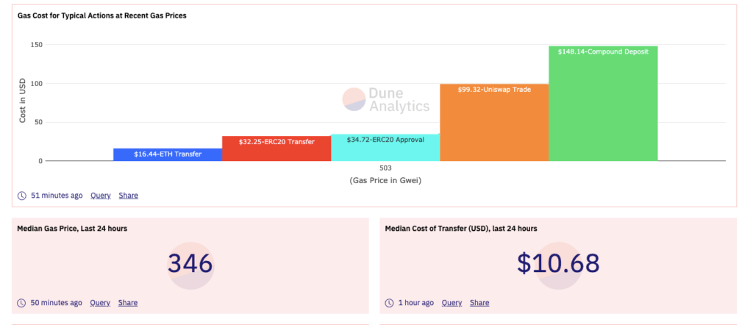Viewport: 753px width, 325px height.
Task: Share the Gas Cost for Typical Actions chart
Action: [128, 196]
